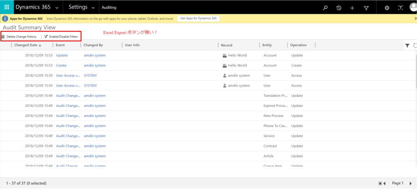Screen dimensions: 417x194
Task: Open the Update event link
Action: coord(62,56)
